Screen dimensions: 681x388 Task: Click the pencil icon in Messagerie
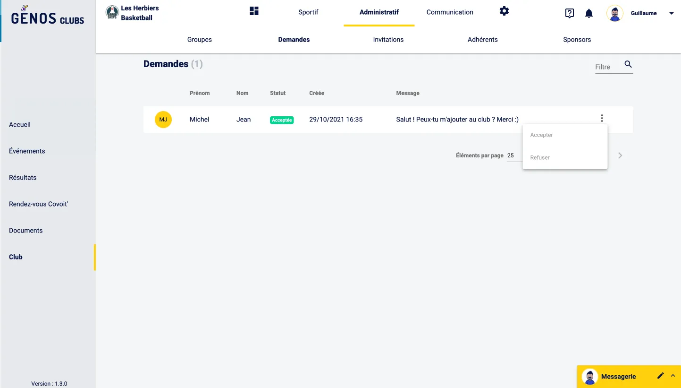click(660, 376)
